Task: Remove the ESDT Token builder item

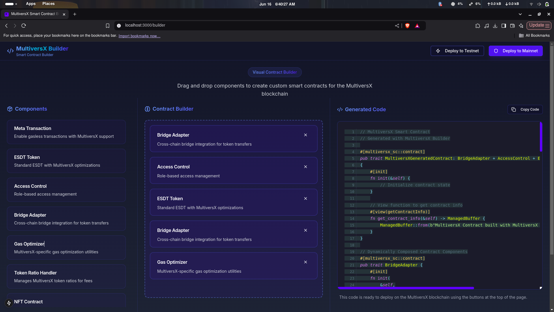Action: (306, 198)
